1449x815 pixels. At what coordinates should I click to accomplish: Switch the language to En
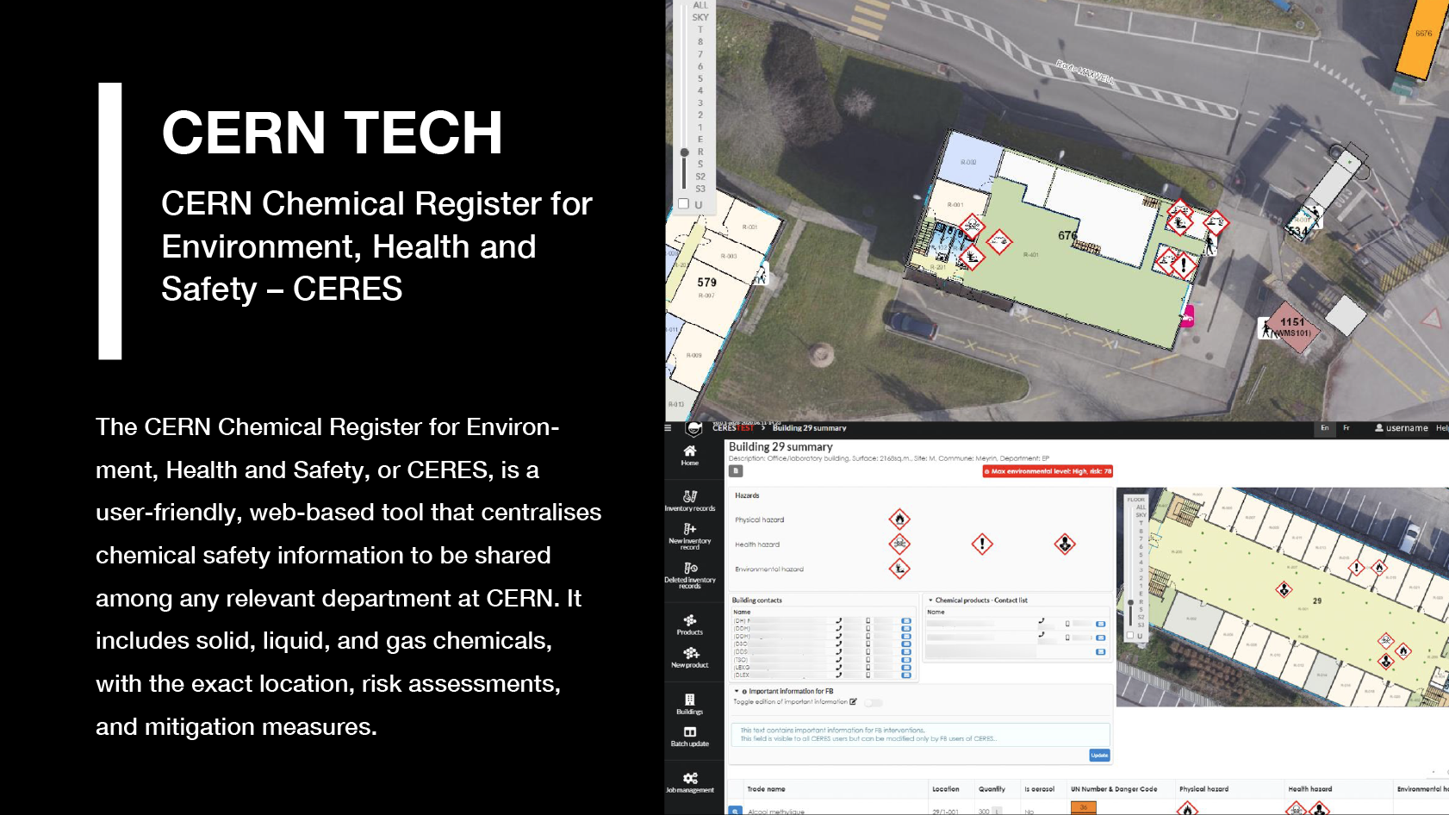(x=1325, y=428)
